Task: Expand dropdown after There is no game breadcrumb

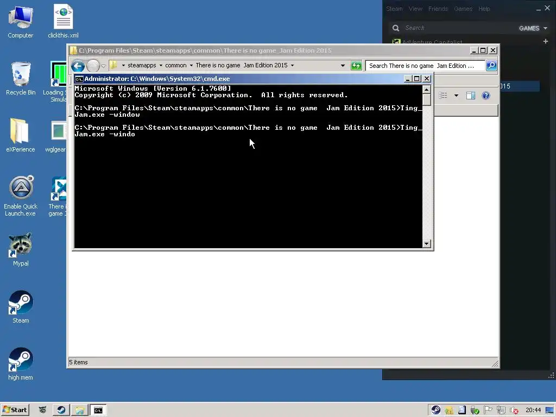Action: point(292,66)
